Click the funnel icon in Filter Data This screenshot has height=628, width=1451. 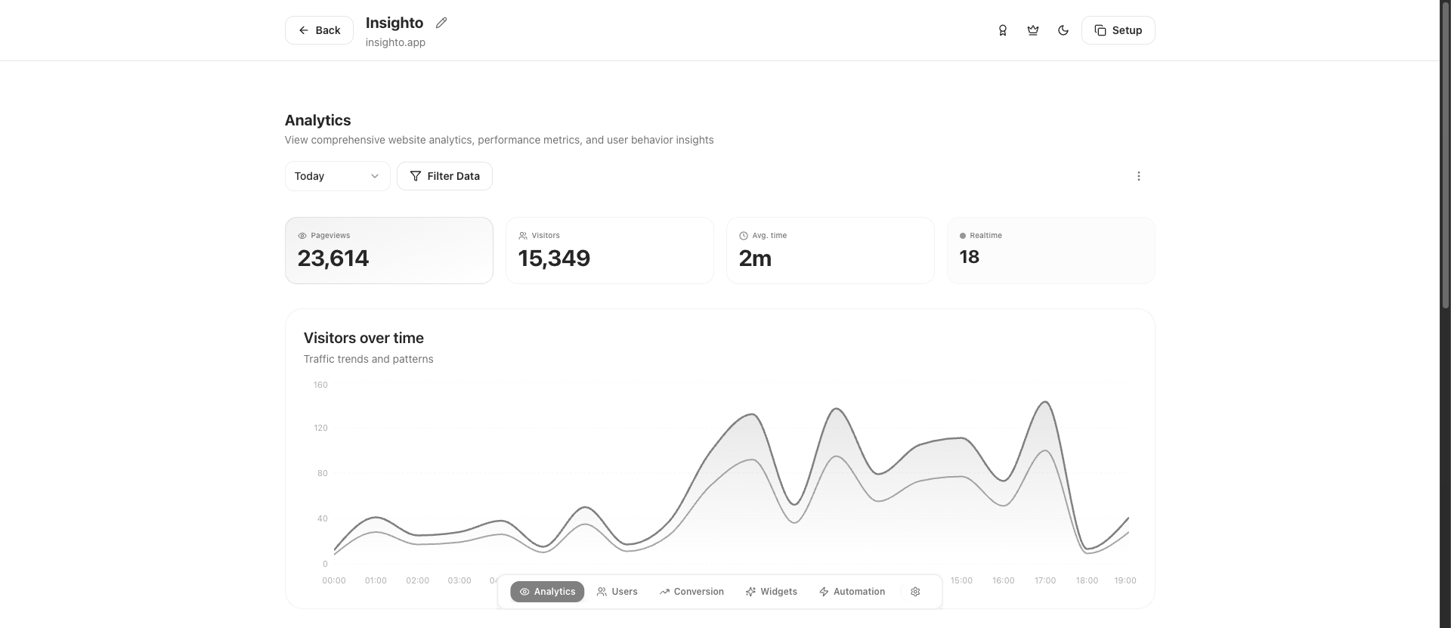[x=415, y=176]
